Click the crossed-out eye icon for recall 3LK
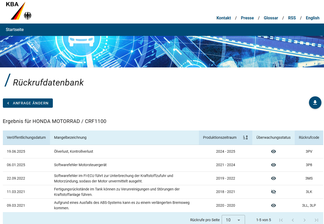This screenshot has width=324, height=224. click(273, 192)
